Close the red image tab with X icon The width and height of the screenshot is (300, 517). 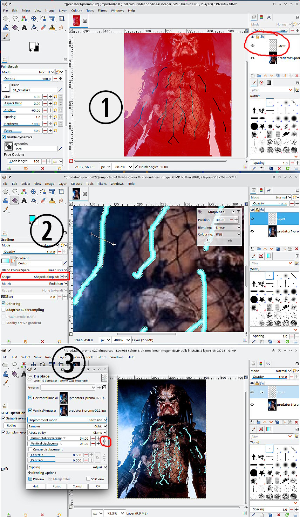85,21
